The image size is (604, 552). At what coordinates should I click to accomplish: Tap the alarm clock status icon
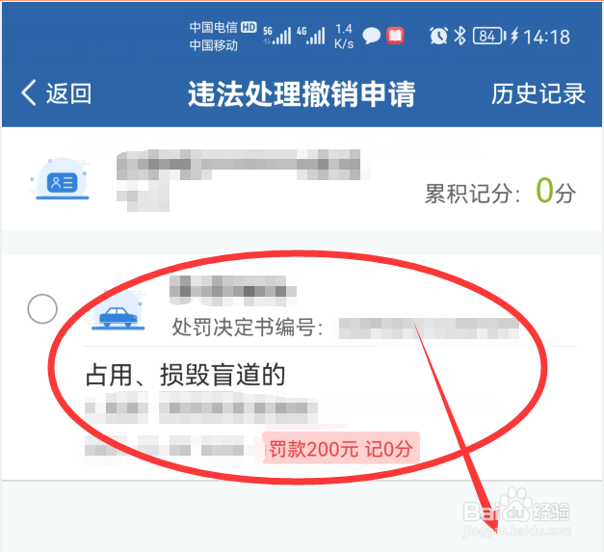pos(438,36)
